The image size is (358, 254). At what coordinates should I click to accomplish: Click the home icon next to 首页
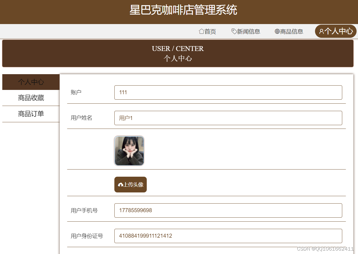201,31
